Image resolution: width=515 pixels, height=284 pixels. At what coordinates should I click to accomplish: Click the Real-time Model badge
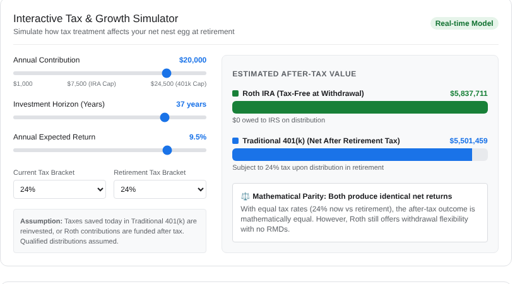[464, 23]
